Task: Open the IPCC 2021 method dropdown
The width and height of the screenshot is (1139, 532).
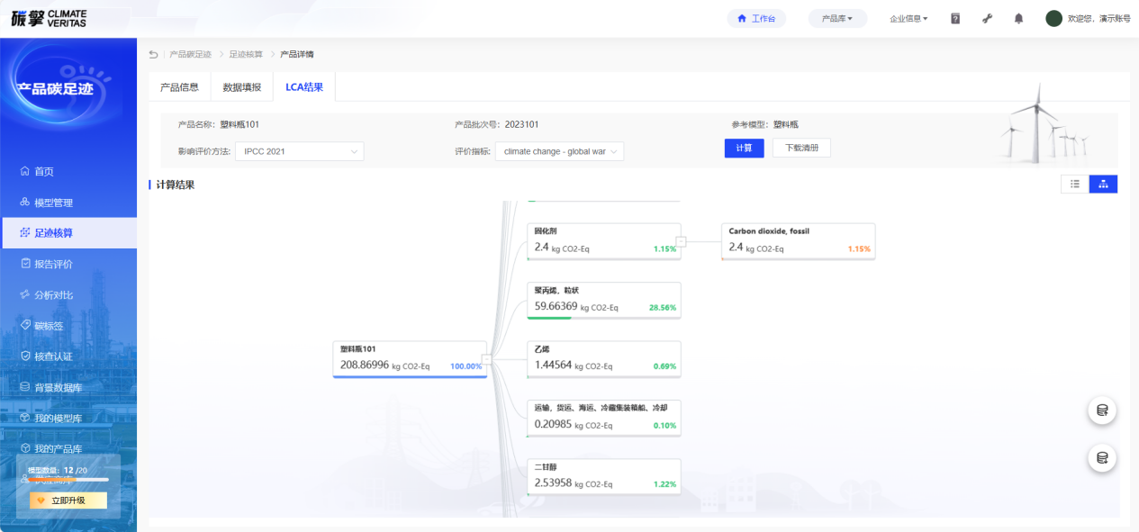Action: click(299, 151)
